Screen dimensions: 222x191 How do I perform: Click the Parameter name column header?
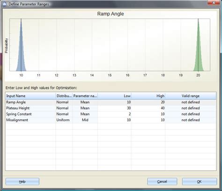(85, 96)
